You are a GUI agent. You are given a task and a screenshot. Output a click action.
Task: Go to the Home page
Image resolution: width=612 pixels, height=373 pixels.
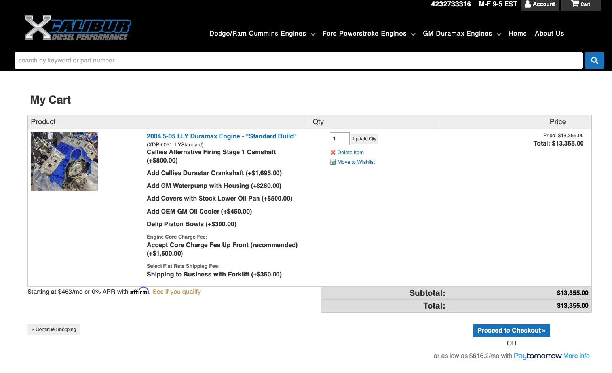pos(517,34)
